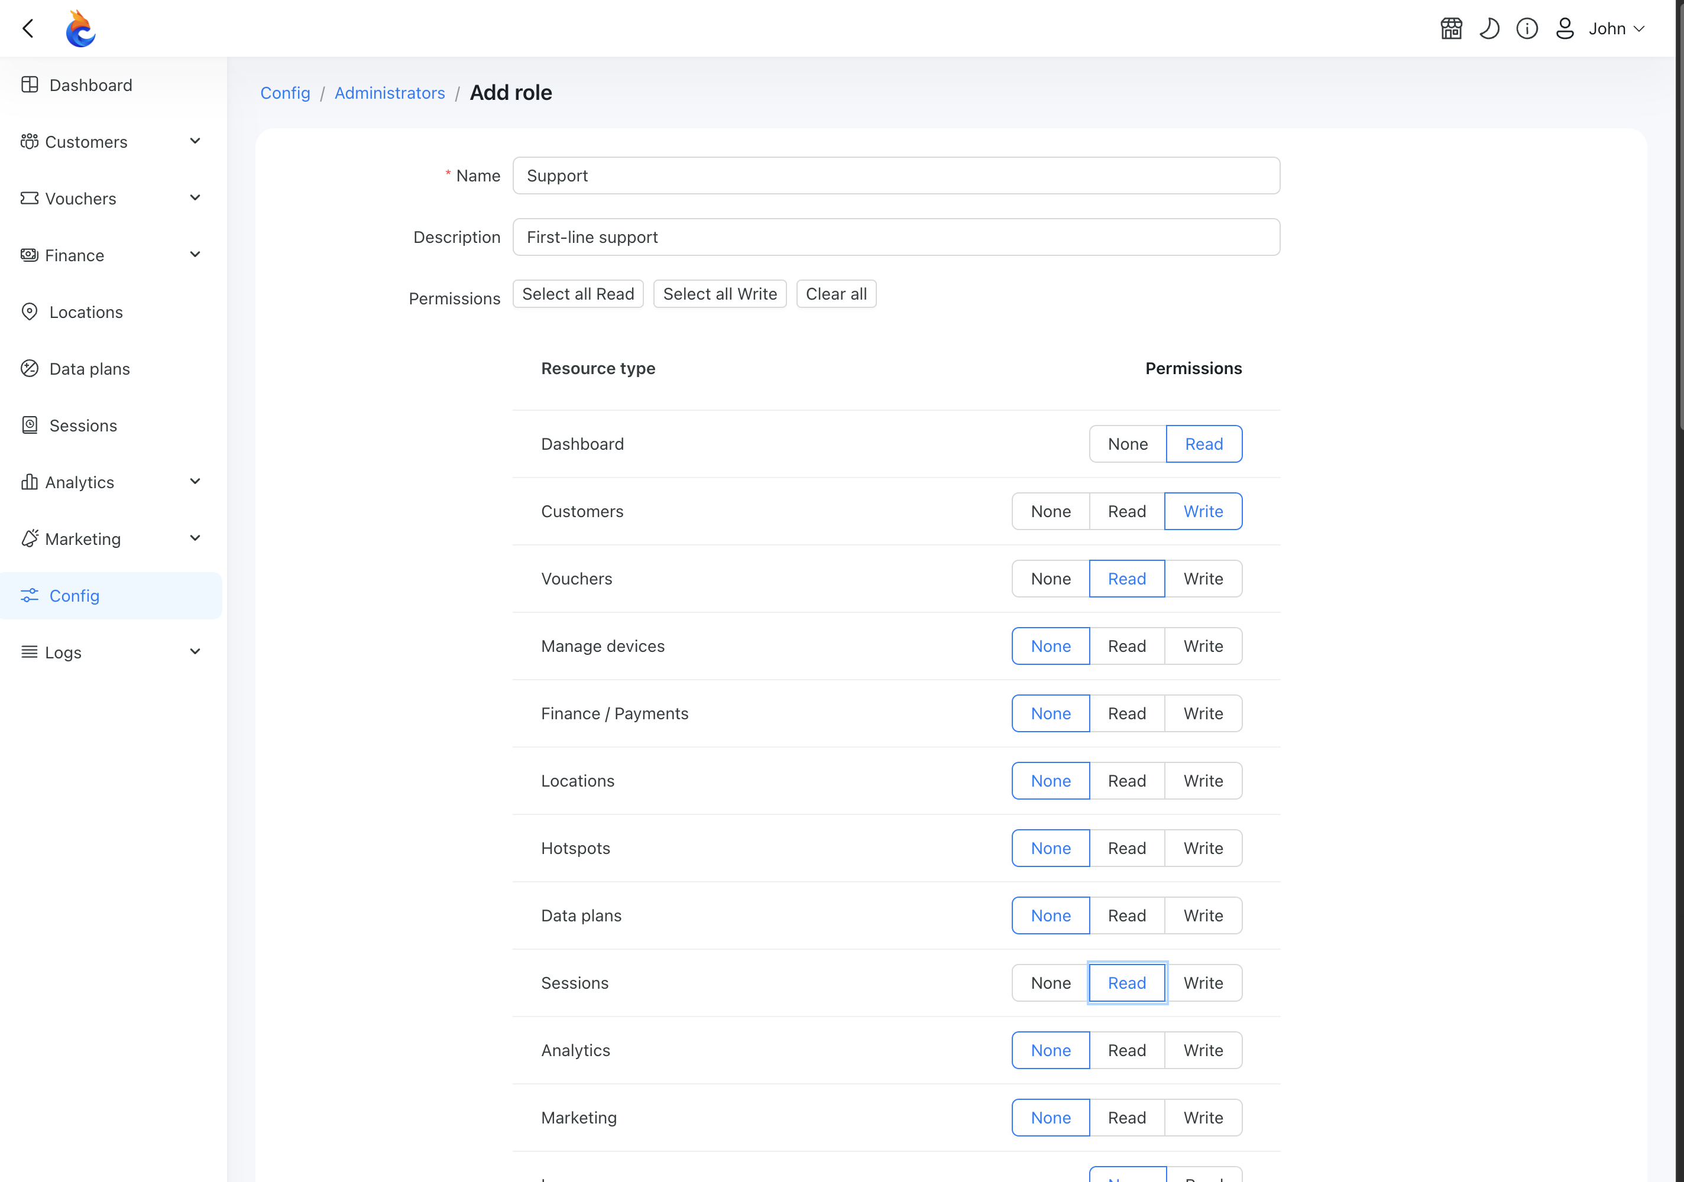Expand the Marketing sidebar chevron
Screen dimensions: 1684x1182
click(195, 538)
